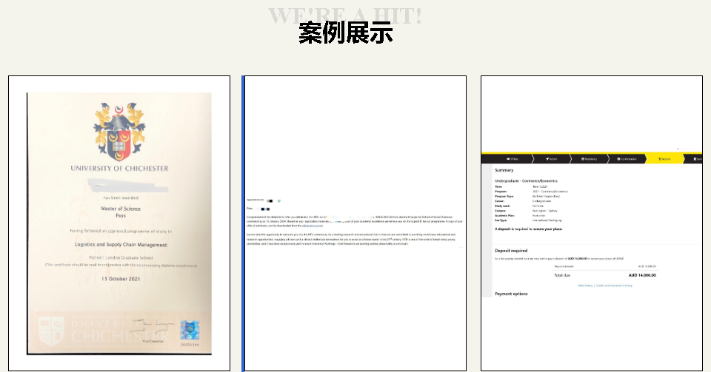Click the 'Payment options' heading

511,294
